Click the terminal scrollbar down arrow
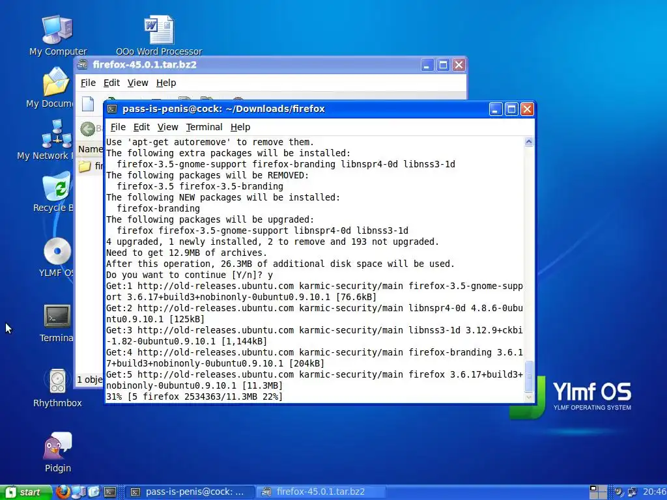 (529, 398)
